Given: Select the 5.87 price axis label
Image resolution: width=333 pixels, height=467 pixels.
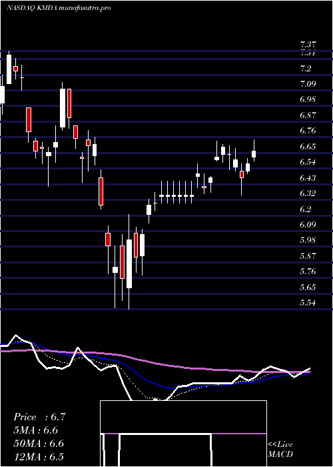Looking at the screenshot, I should pyautogui.click(x=308, y=256).
